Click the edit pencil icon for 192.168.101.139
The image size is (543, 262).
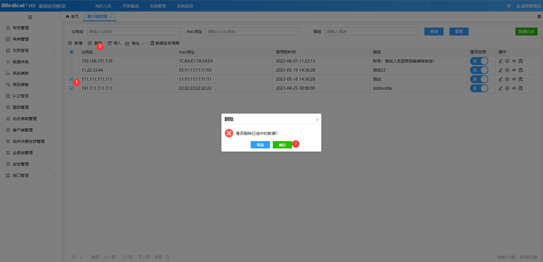pos(500,61)
